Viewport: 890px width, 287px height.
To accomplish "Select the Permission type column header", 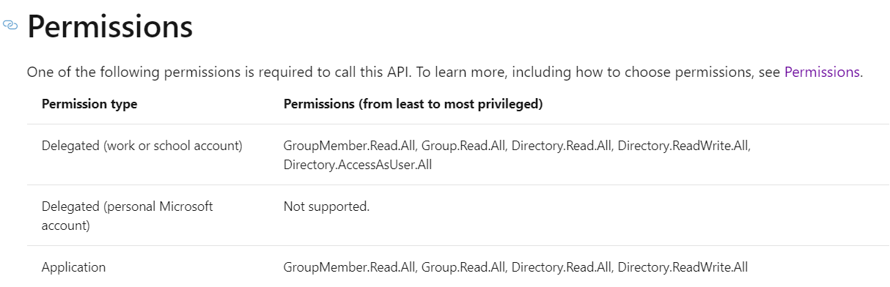I will pos(89,104).
